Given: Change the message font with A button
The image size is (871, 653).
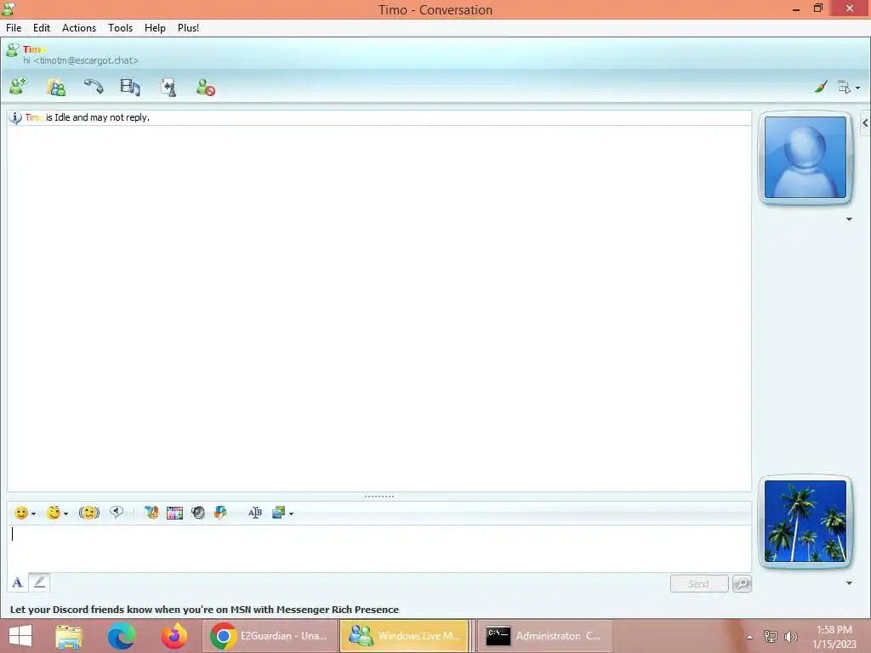Looking at the screenshot, I should click(17, 582).
